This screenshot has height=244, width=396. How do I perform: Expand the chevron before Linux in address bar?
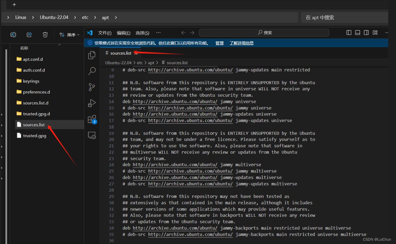point(8,17)
